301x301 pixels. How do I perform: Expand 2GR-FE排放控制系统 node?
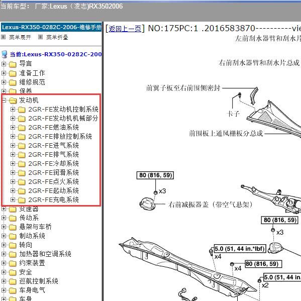point(13,136)
